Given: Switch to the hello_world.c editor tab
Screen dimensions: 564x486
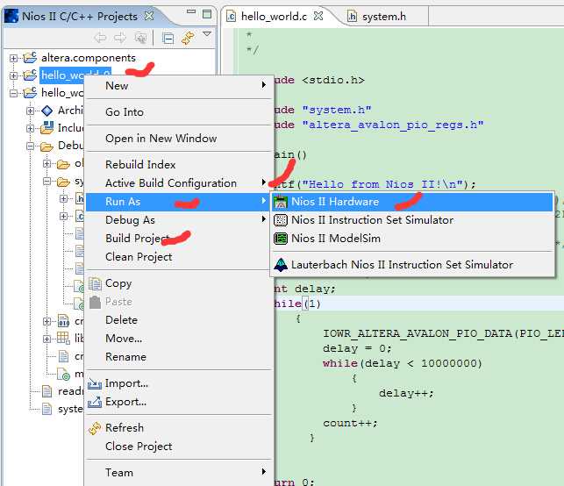Looking at the screenshot, I should [274, 16].
